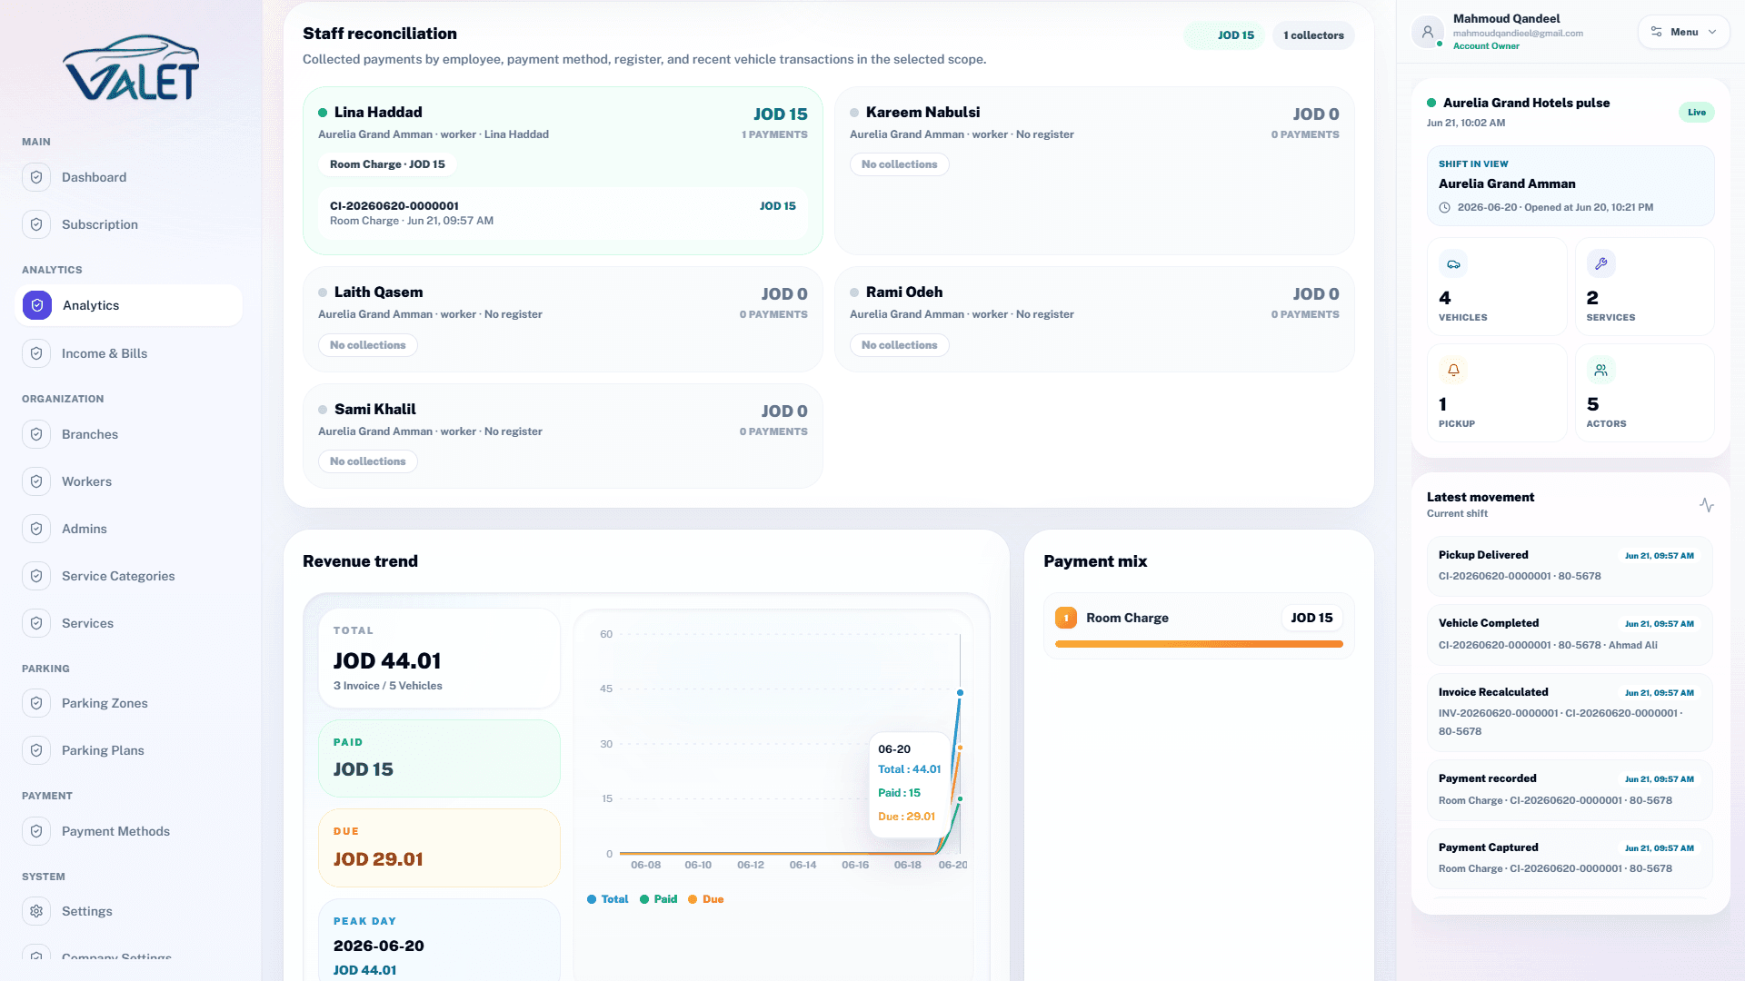Open Payment Methods page
Image resolution: width=1745 pixels, height=981 pixels.
click(129, 831)
